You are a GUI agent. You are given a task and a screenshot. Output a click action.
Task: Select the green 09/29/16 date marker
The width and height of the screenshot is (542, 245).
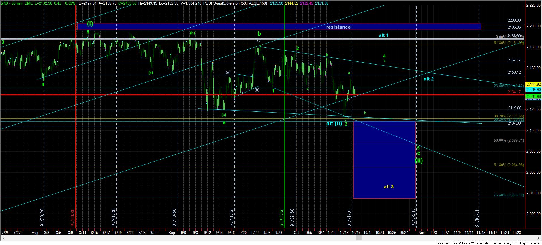282,218
